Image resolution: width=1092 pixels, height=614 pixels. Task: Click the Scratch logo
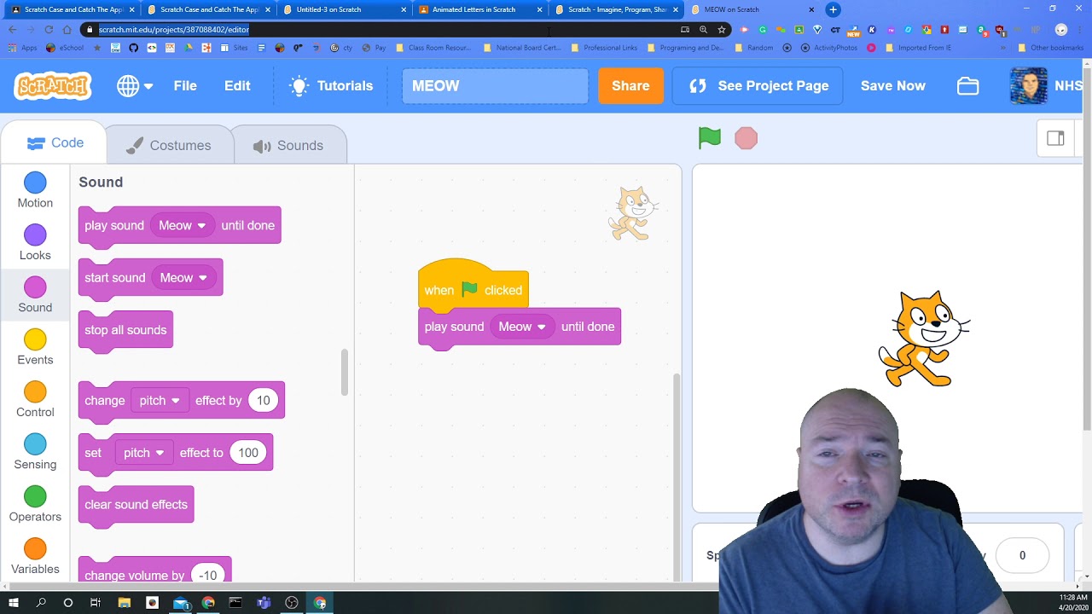(52, 86)
